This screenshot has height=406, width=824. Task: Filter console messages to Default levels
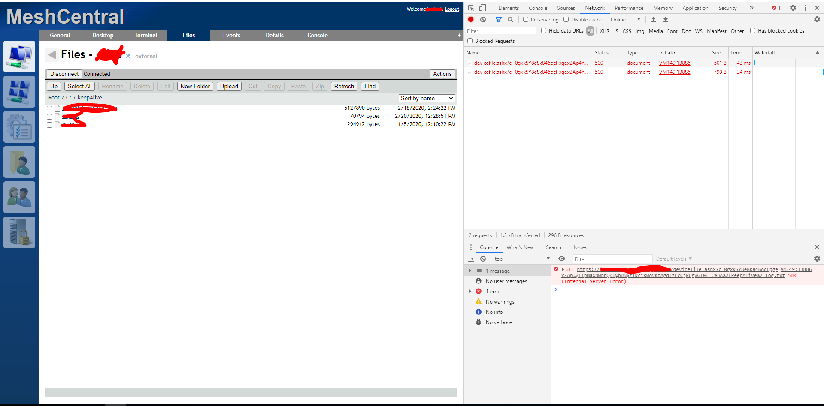[673, 259]
